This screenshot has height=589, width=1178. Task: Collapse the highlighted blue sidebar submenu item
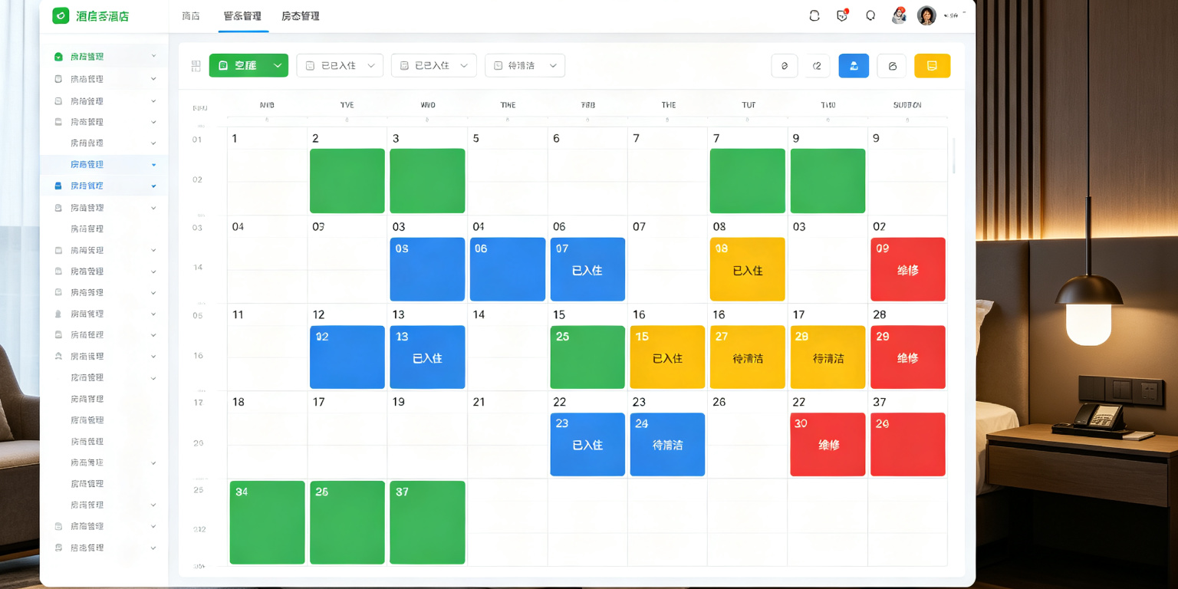coord(104,164)
